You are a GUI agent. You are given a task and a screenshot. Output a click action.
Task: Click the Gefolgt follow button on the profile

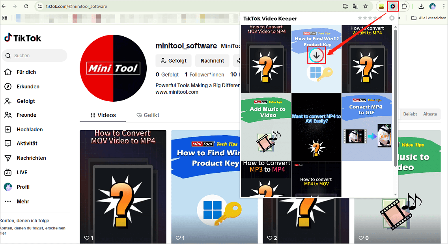(174, 61)
